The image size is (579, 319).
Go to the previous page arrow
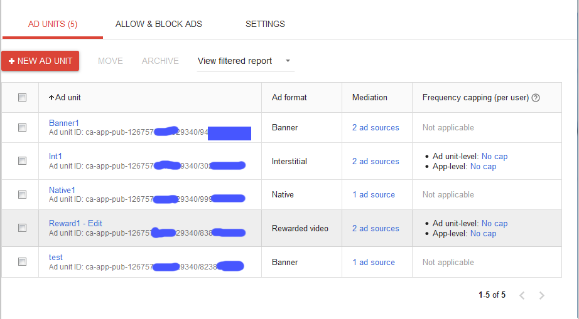(522, 295)
